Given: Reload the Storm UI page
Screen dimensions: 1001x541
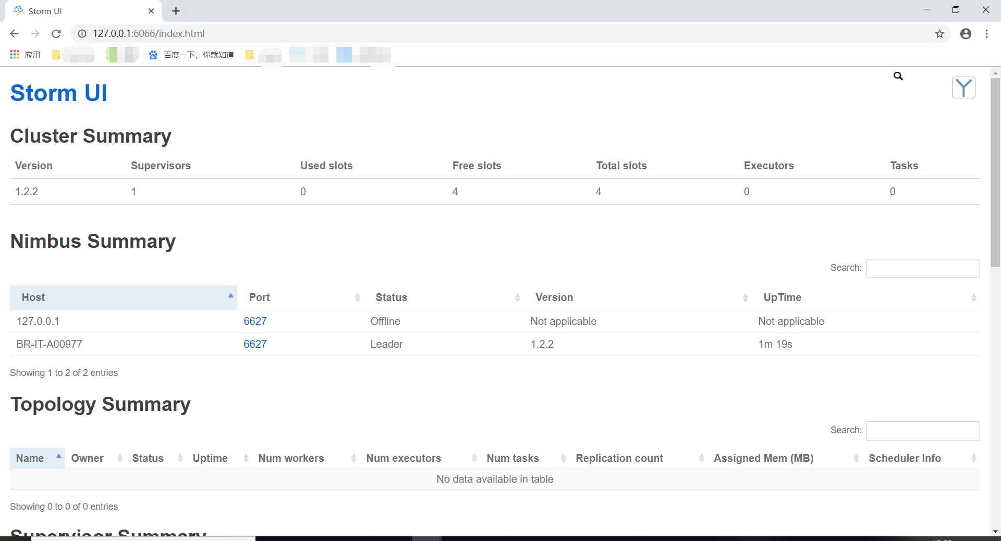Looking at the screenshot, I should (x=56, y=34).
